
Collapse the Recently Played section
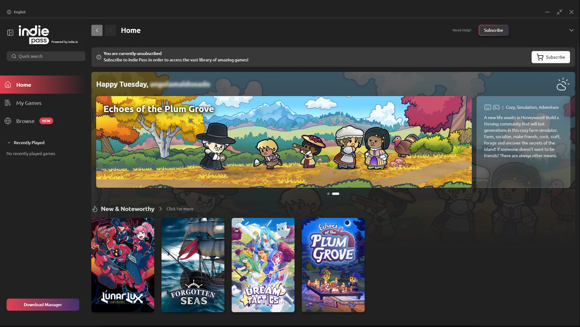tap(9, 143)
